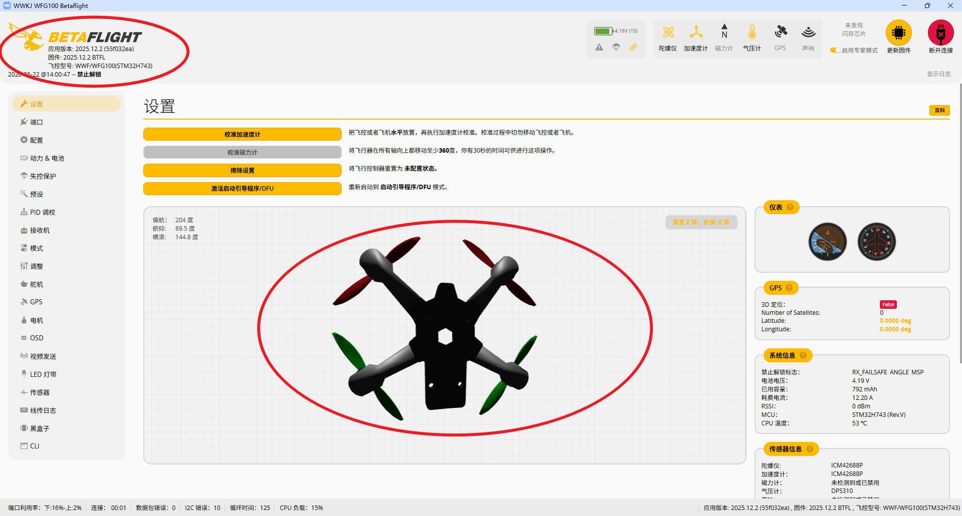Viewport: 962px width, 516px height.
Task: Click 激活启动引导程序/DFU button
Action: point(243,188)
